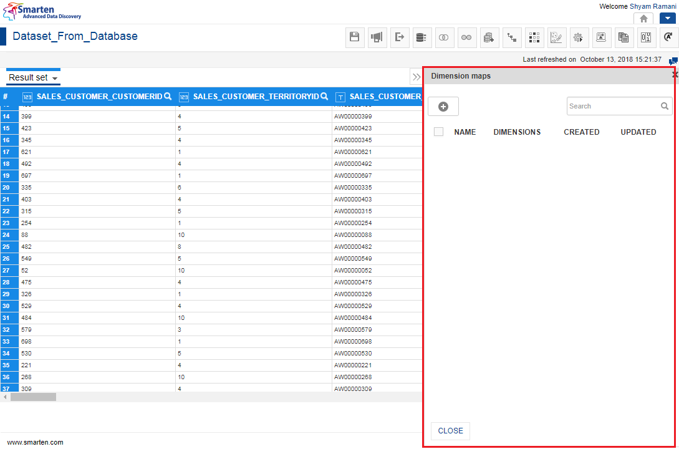Click the export arrow icon in toolbar
This screenshot has width=679, height=449.
400,37
